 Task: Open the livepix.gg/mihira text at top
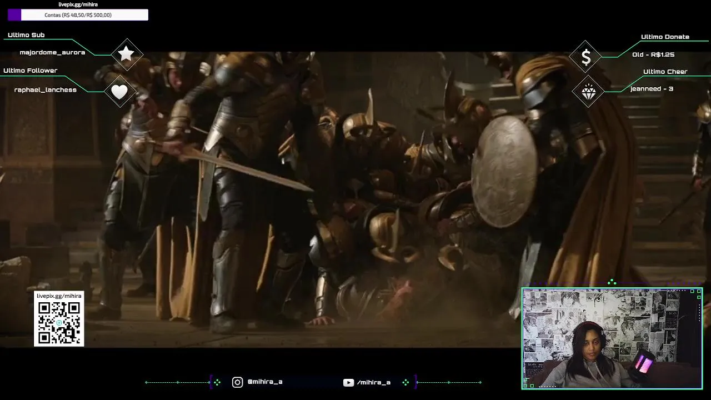(78, 4)
